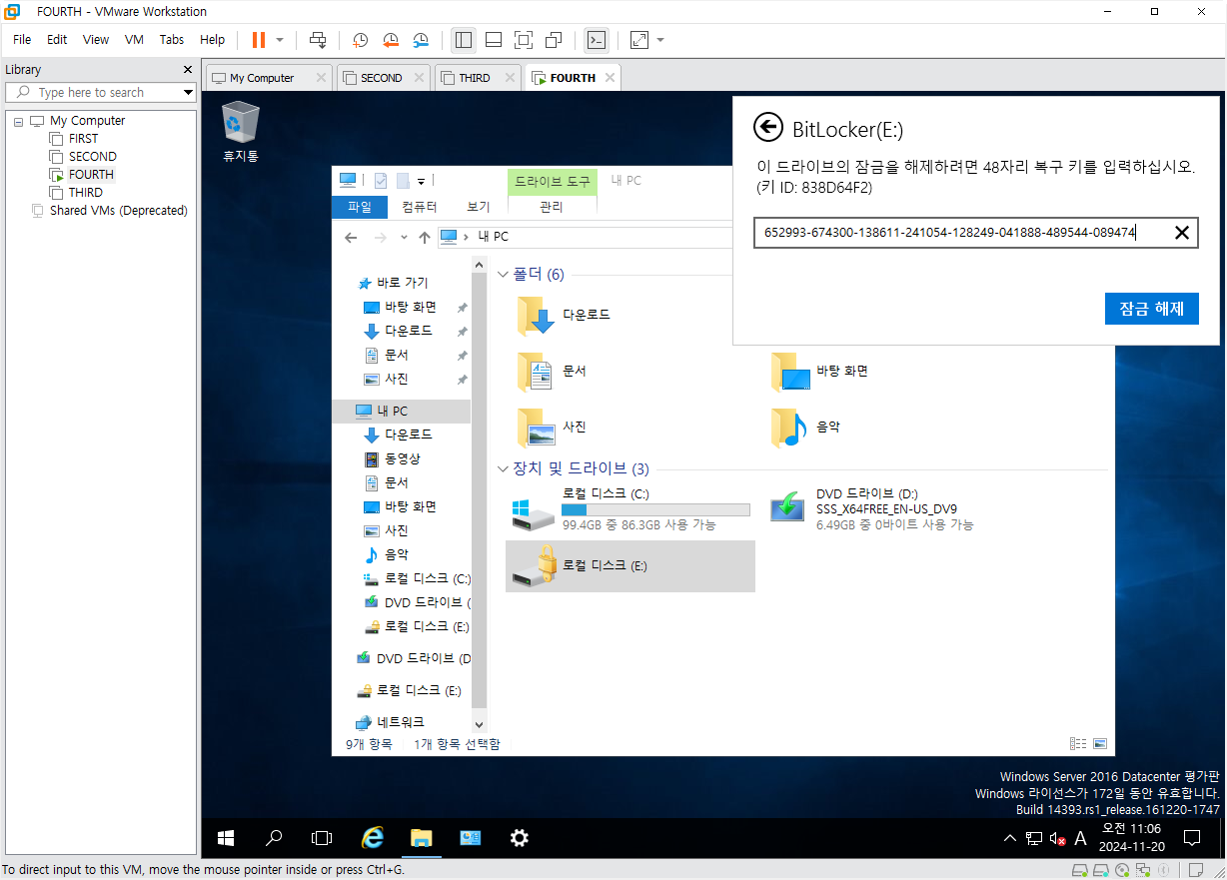Open the stretch guest dropdown arrow
The width and height of the screenshot is (1227, 880).
pos(660,40)
